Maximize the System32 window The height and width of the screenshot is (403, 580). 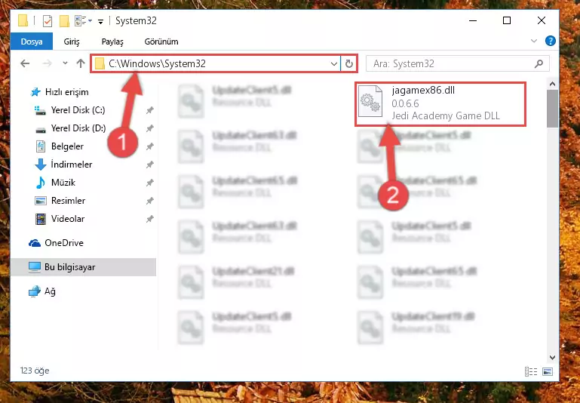[x=507, y=20]
